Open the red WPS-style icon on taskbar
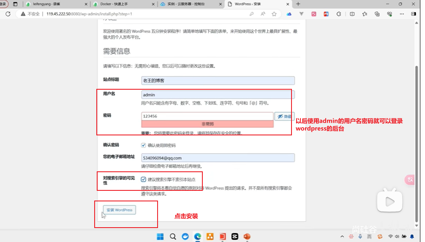425x242 pixels. coord(223,236)
